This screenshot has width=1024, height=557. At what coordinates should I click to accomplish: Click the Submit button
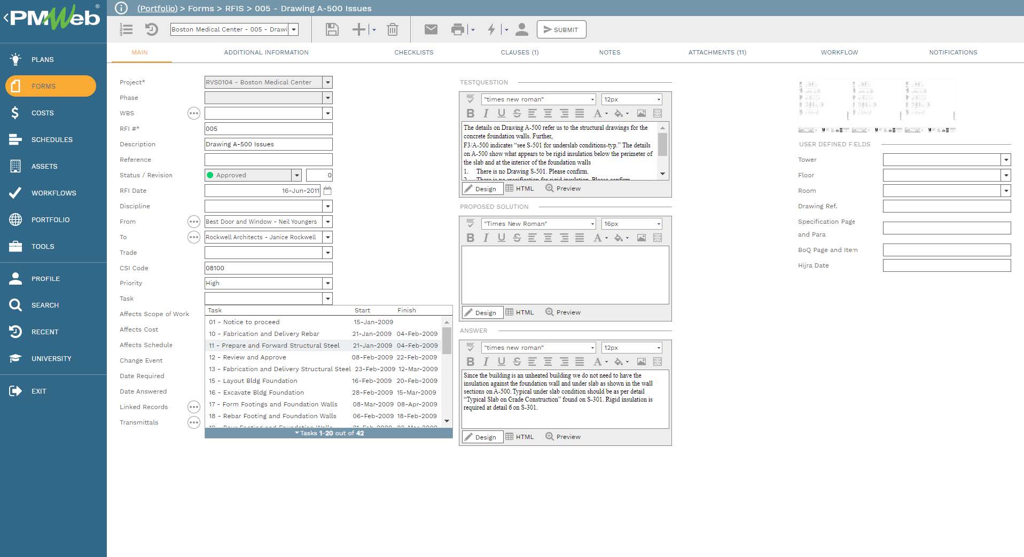(561, 29)
